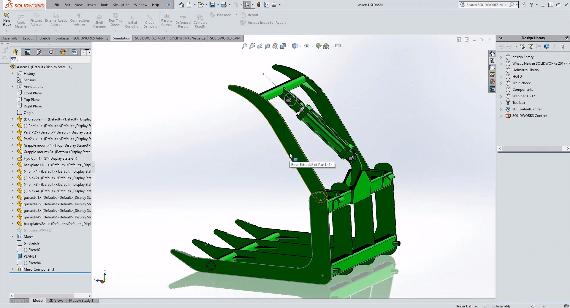
Task: Click the FeatureManager filter funnel icon
Action: (14, 60)
